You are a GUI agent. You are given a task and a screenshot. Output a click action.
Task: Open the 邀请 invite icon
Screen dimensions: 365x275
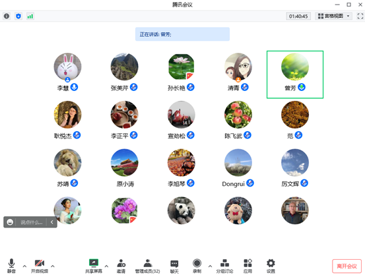pos(121,266)
